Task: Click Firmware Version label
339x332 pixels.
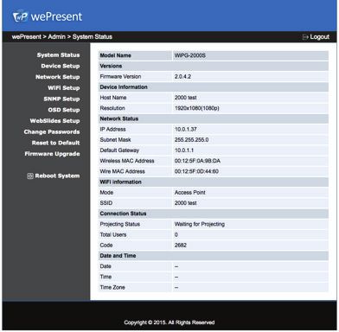Action: (x=120, y=77)
